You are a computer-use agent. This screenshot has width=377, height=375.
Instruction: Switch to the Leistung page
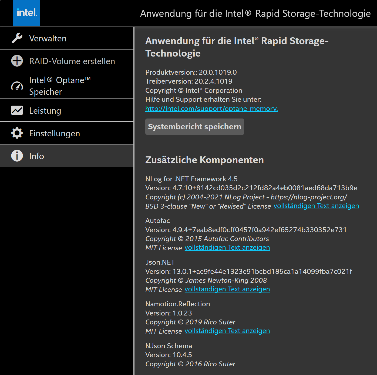pyautogui.click(x=45, y=111)
